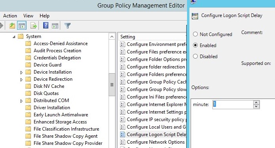The width and height of the screenshot is (275, 148).
Task: Select Enhanced Storage Access folder
Action: pos(60,122)
